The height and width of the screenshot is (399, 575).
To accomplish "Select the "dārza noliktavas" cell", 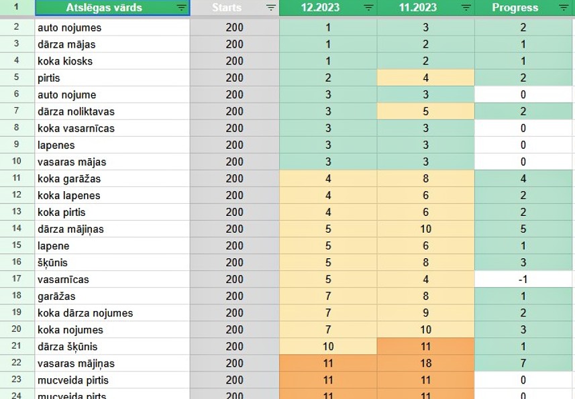I will pos(112,111).
